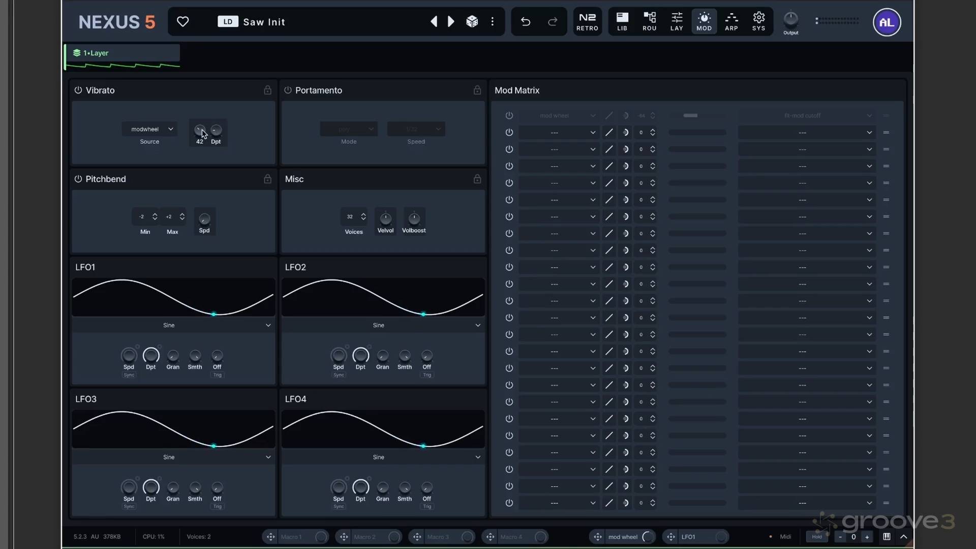Open the SYS settings tab
This screenshot has width=976, height=549.
pyautogui.click(x=759, y=22)
